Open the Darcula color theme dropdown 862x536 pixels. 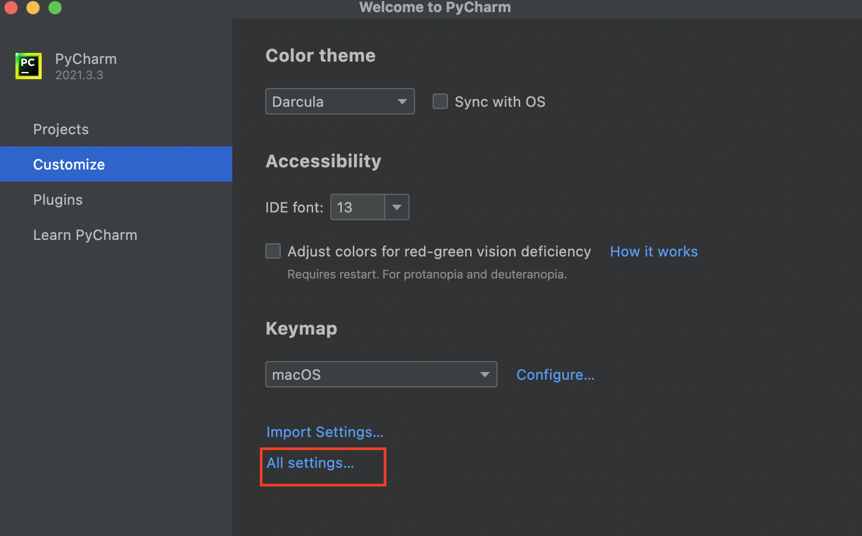point(340,101)
